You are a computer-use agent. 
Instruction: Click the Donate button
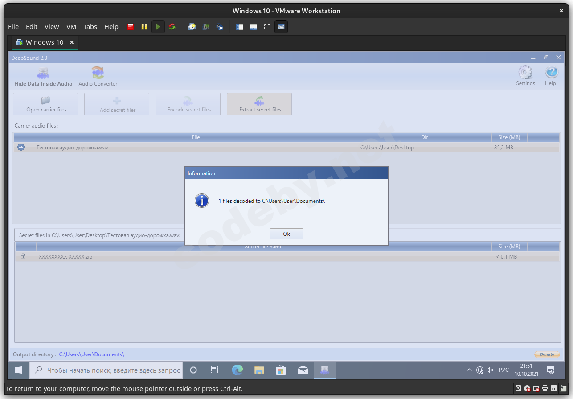[x=547, y=354]
